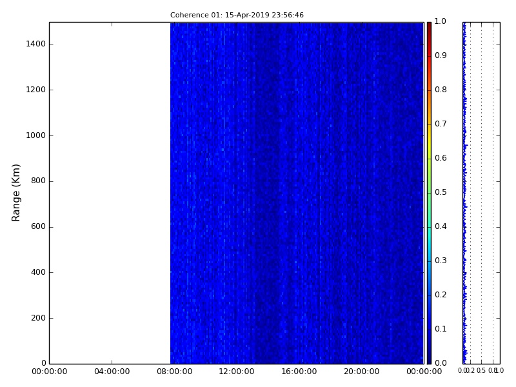This screenshot has height=387, width=516.
Task: Click the 800 range tick label
Action: click(38, 181)
